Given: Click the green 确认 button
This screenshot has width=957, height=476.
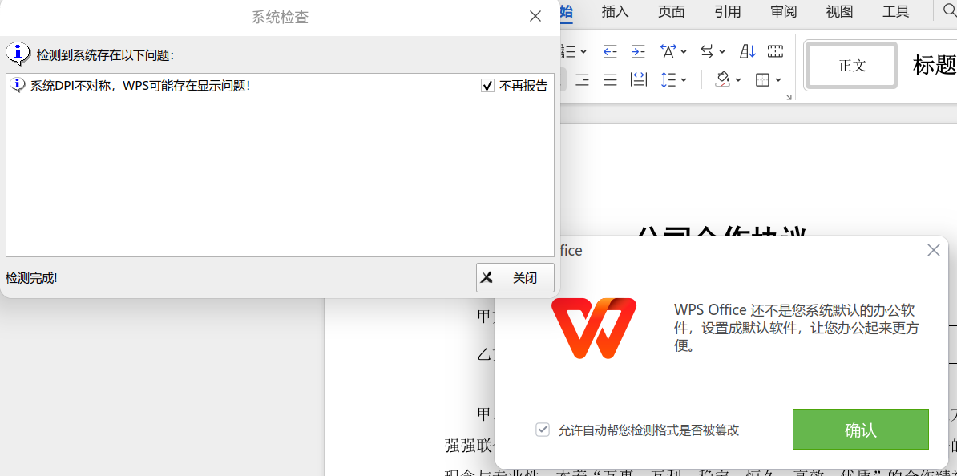Looking at the screenshot, I should (861, 430).
